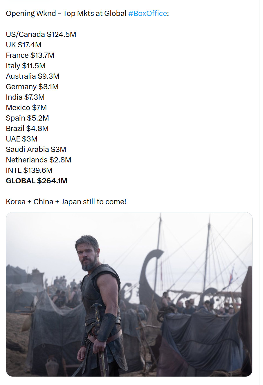Click the Netherlands $2.8M entry
Viewport: 263px width, 385px height.
[39, 160]
